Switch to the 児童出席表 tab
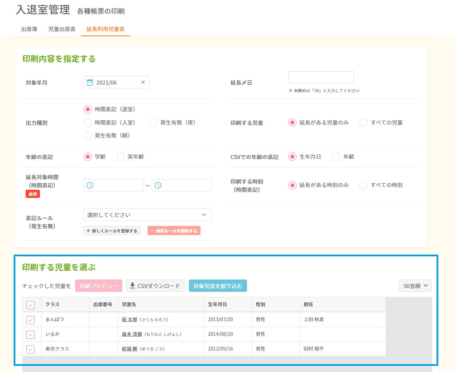 (x=62, y=29)
